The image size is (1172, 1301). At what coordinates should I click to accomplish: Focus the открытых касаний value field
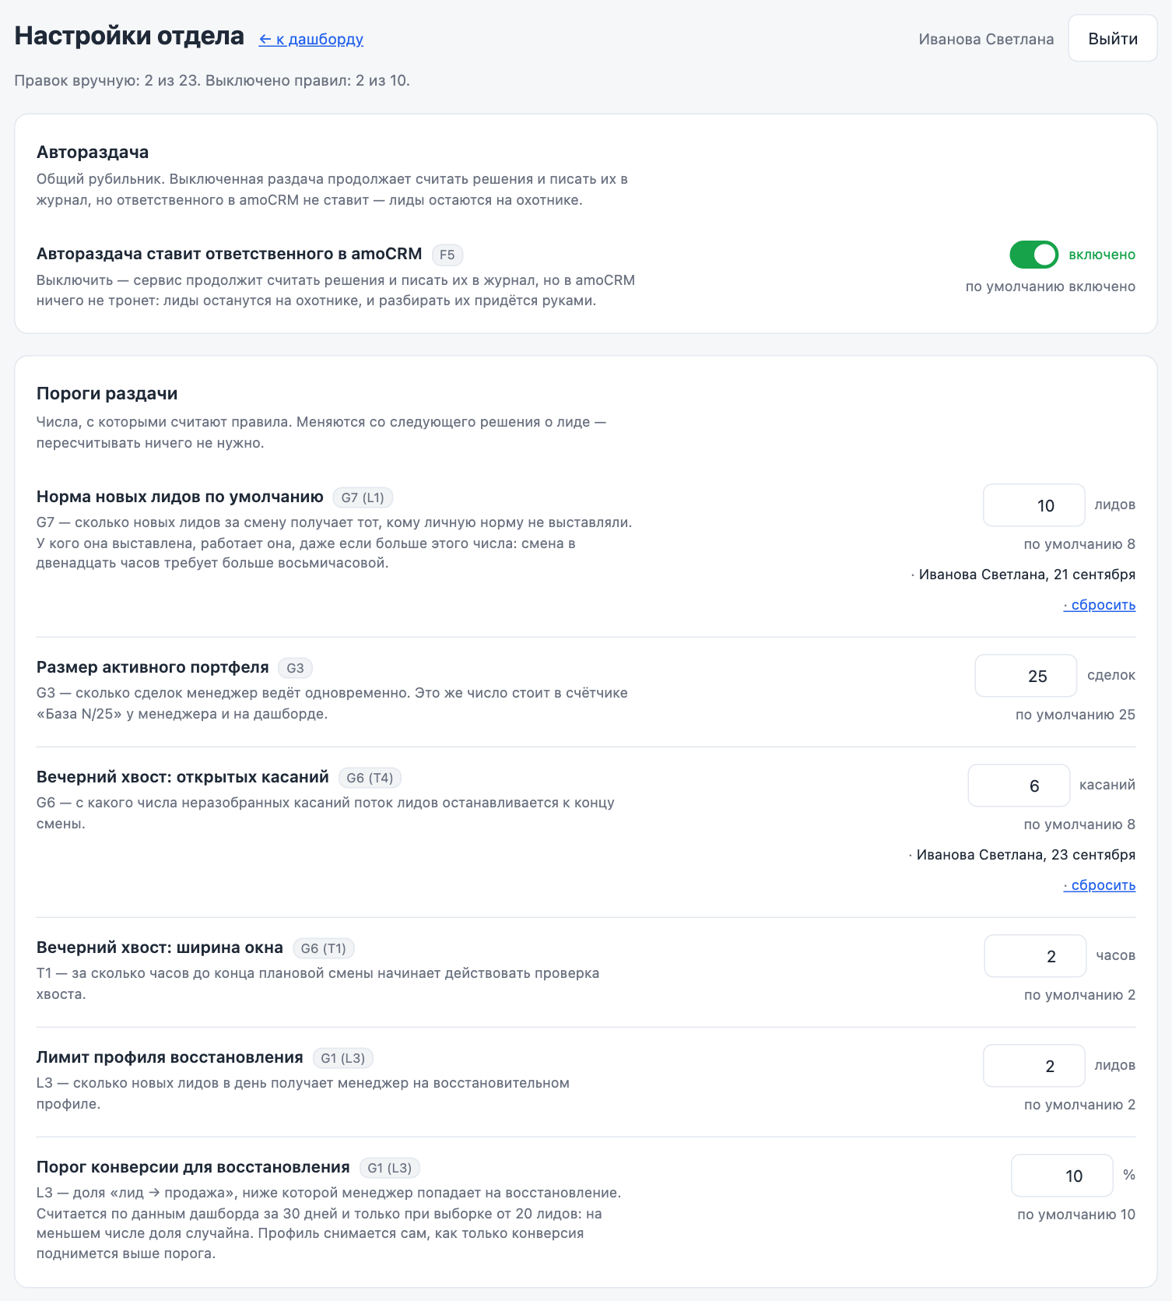(1019, 786)
